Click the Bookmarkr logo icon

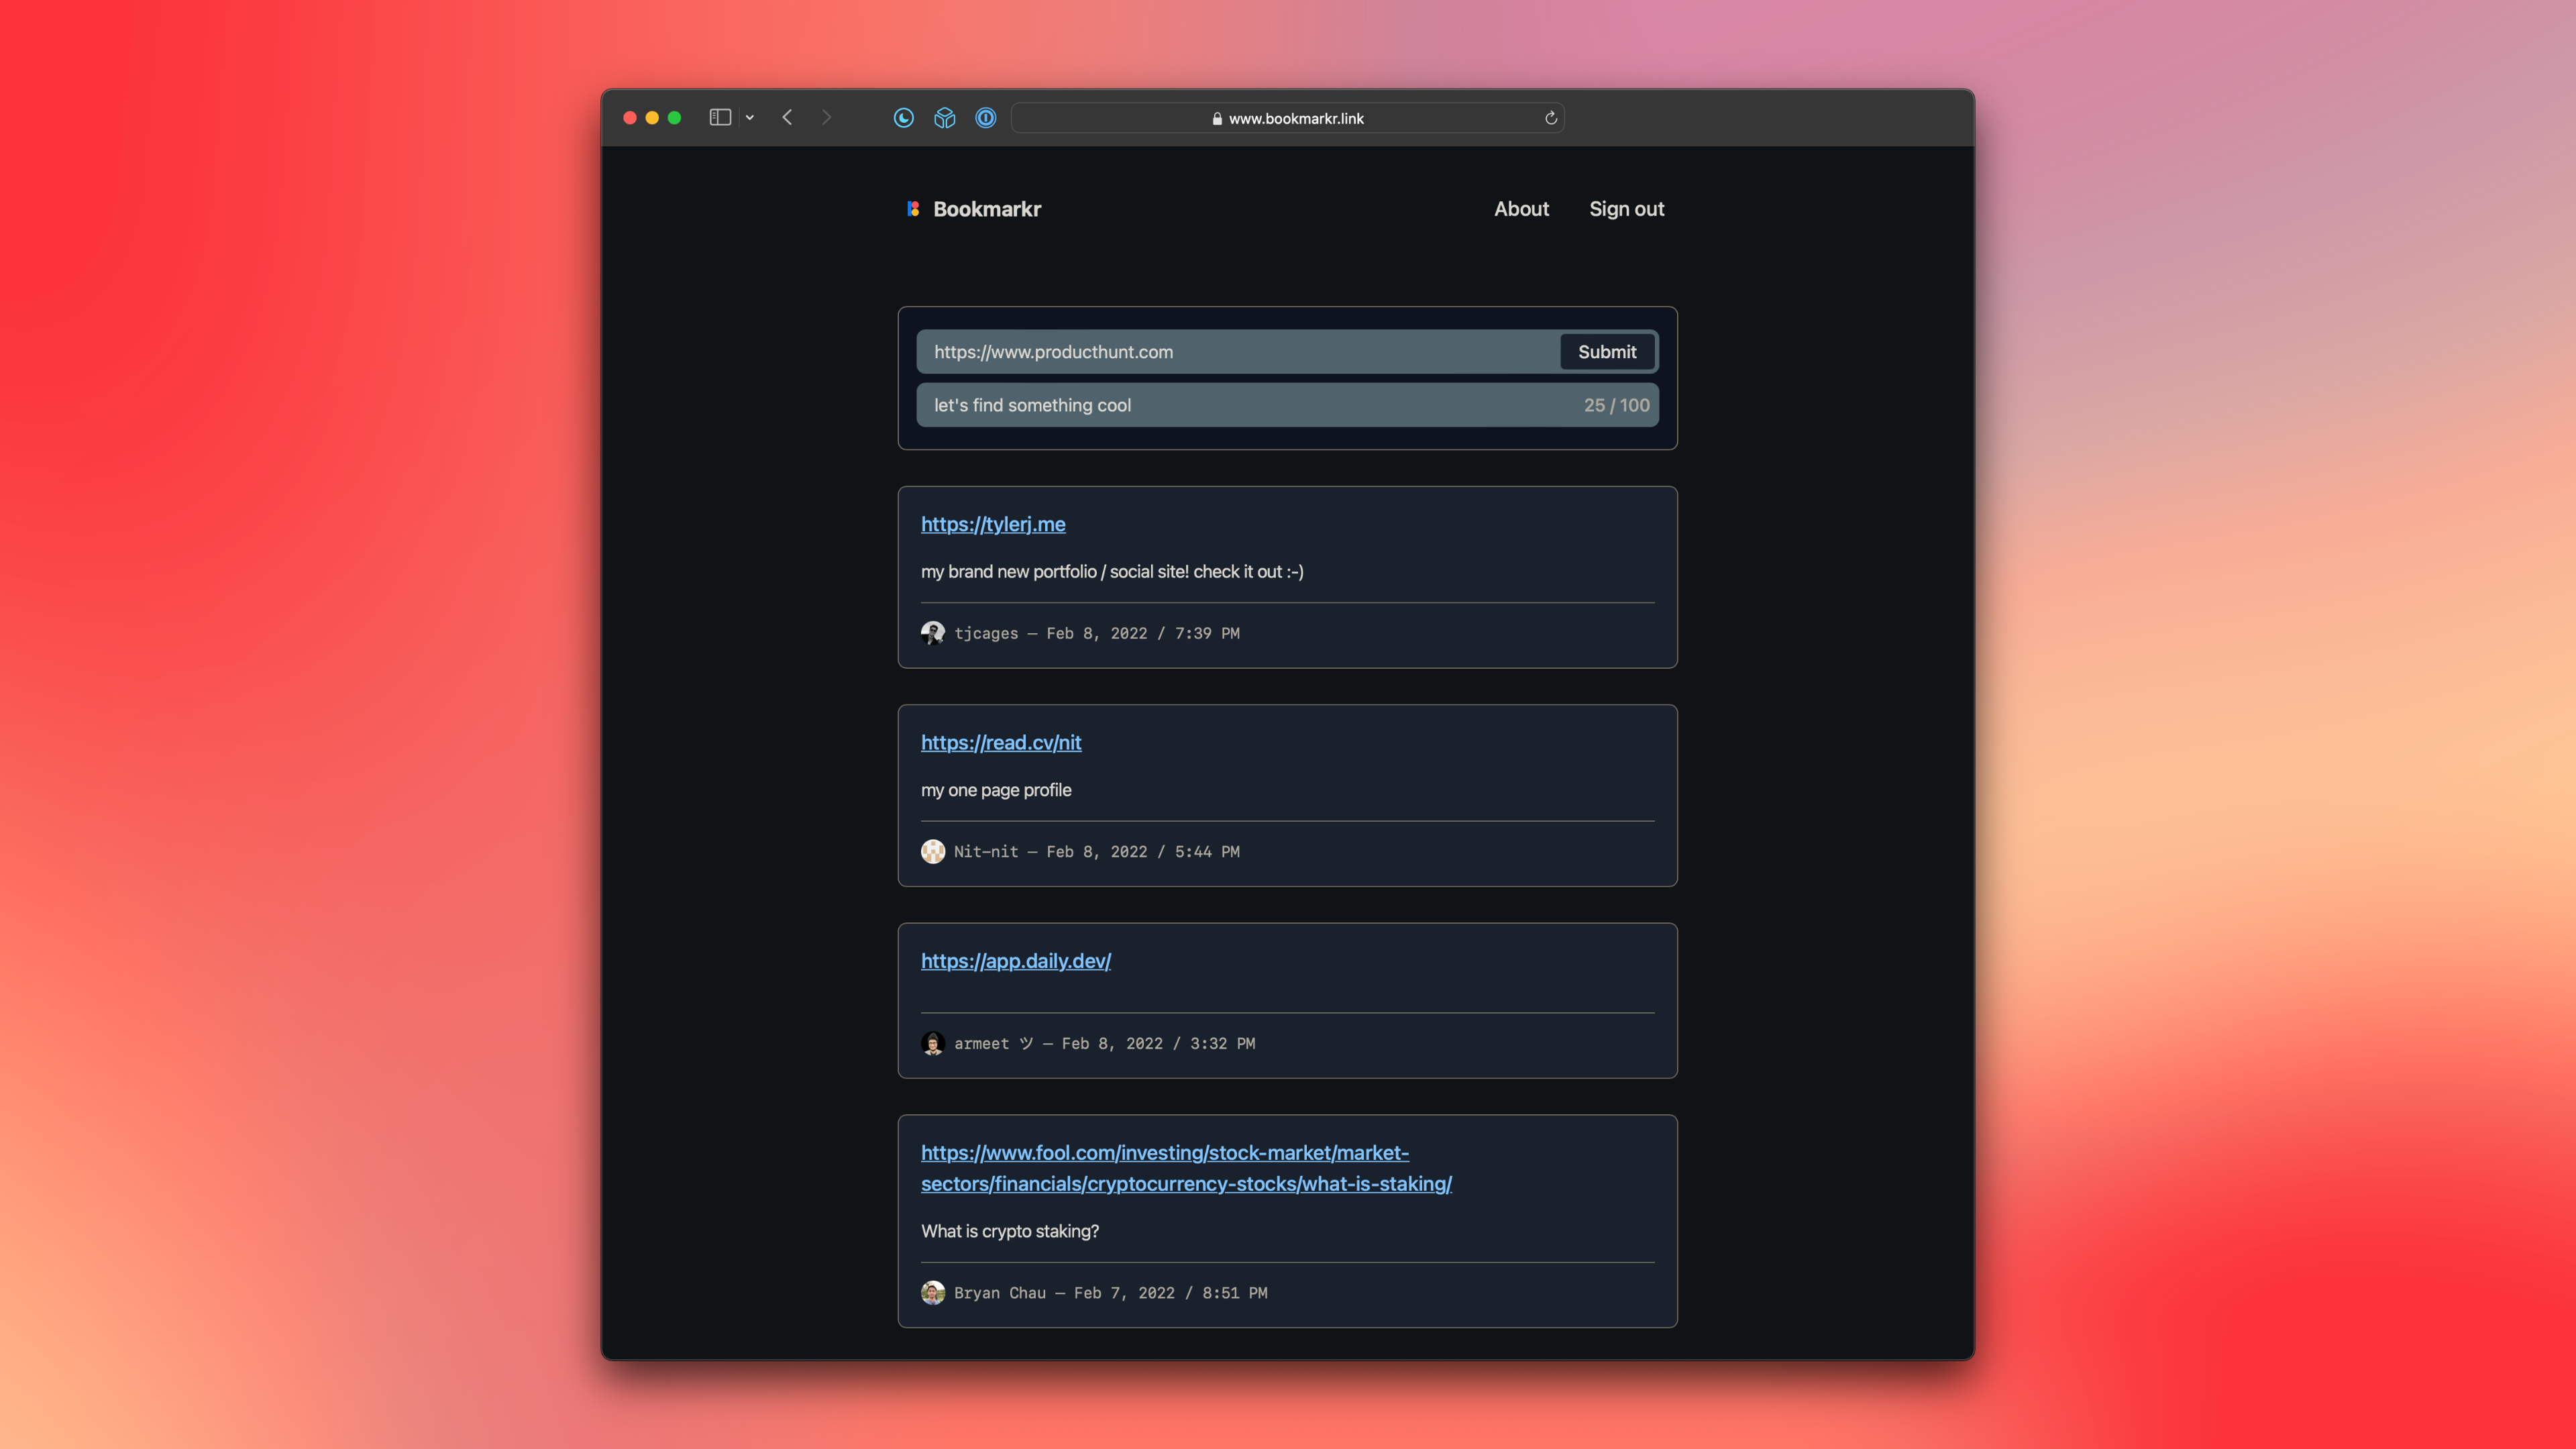[x=913, y=209]
